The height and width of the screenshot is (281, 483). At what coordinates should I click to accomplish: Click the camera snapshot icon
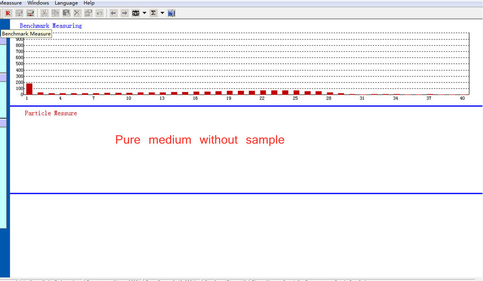click(136, 13)
